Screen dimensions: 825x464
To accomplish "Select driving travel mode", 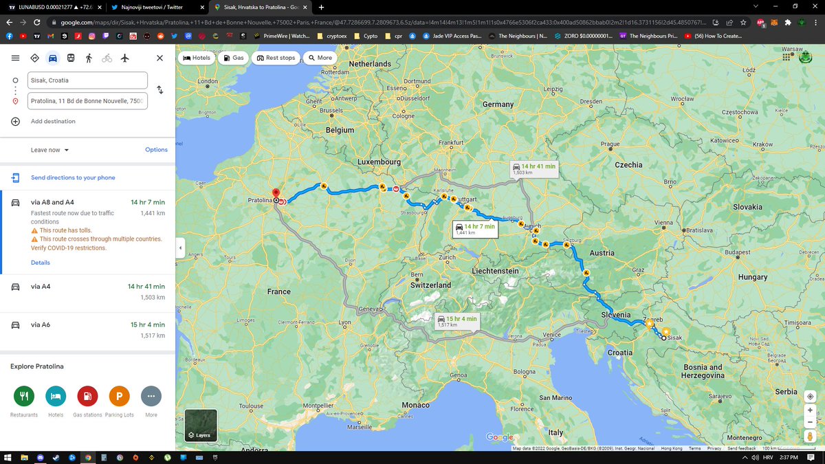I will [52, 58].
